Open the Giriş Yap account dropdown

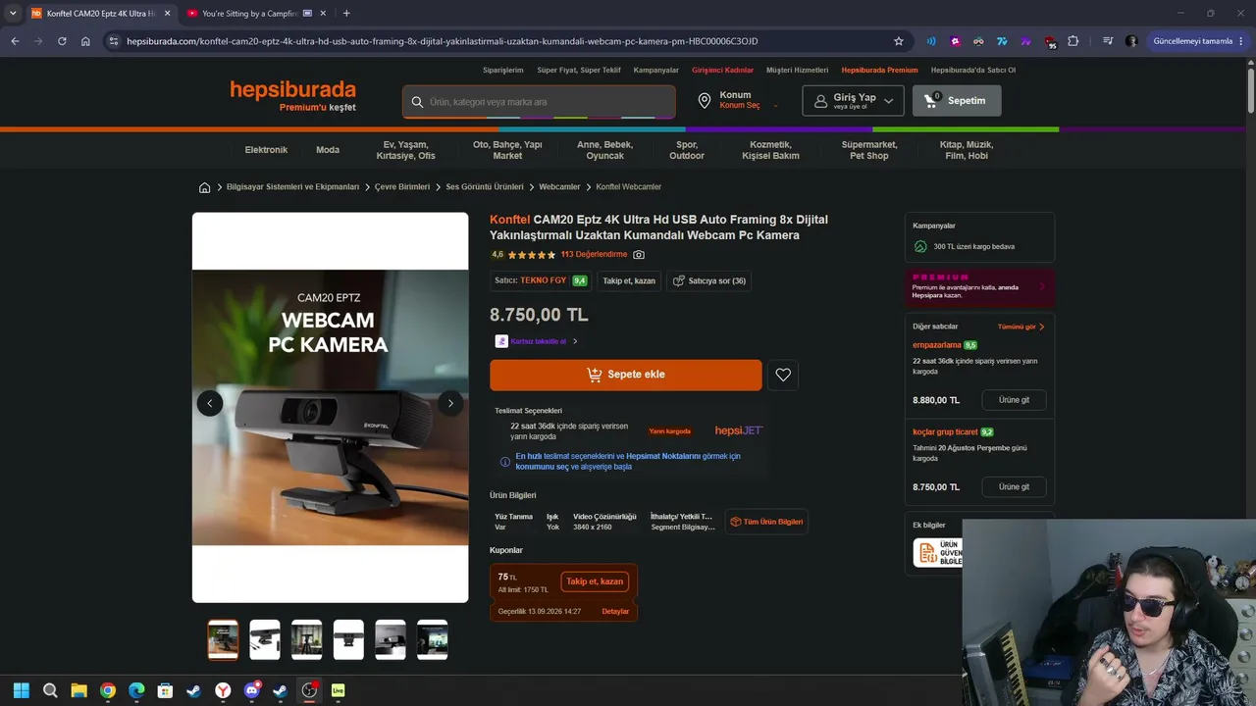[853, 101]
